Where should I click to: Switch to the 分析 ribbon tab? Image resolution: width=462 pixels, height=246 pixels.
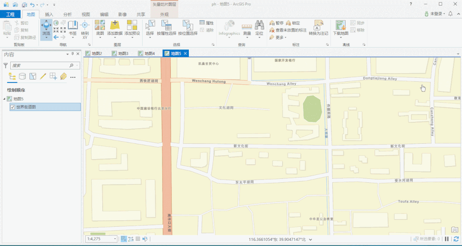(68, 15)
